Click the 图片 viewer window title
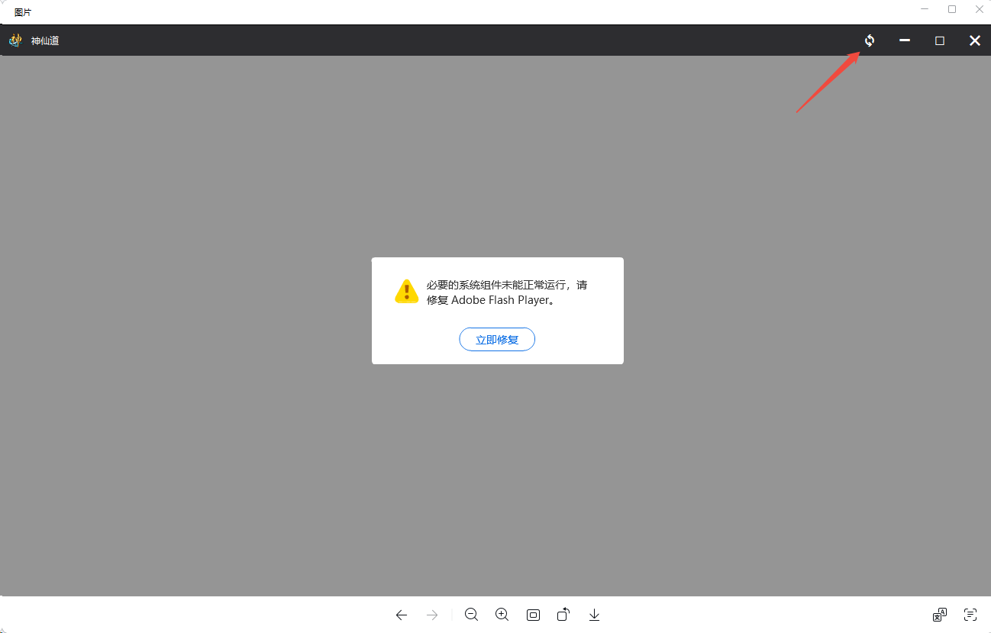991x633 pixels. (23, 12)
